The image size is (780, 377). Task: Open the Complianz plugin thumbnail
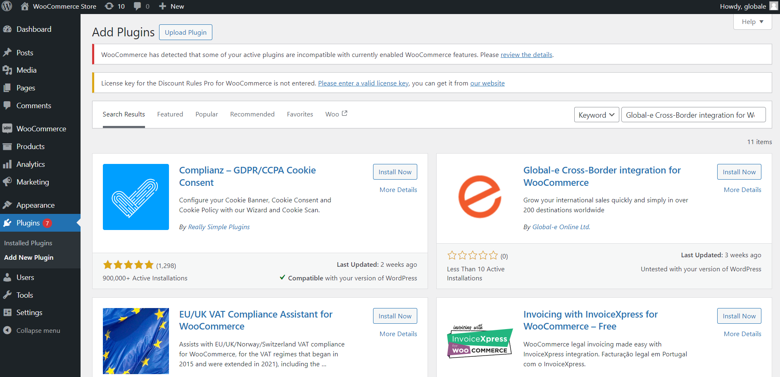pyautogui.click(x=136, y=197)
